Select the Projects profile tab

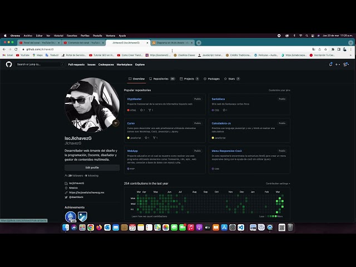point(189,79)
